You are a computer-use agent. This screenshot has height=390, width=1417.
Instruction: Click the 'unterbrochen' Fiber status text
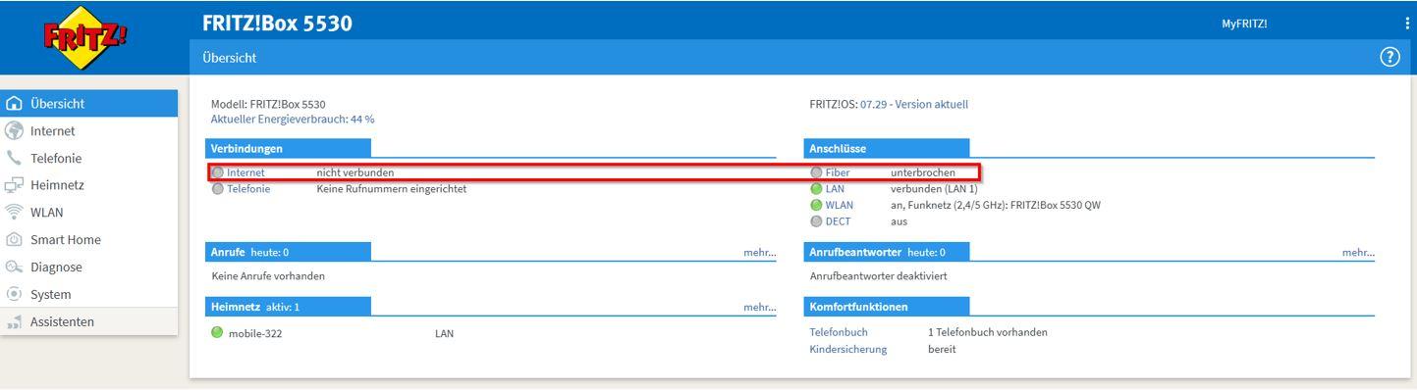922,172
